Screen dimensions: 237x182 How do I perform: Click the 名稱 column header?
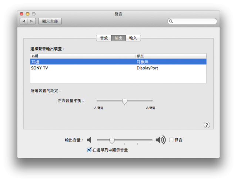[83, 56]
